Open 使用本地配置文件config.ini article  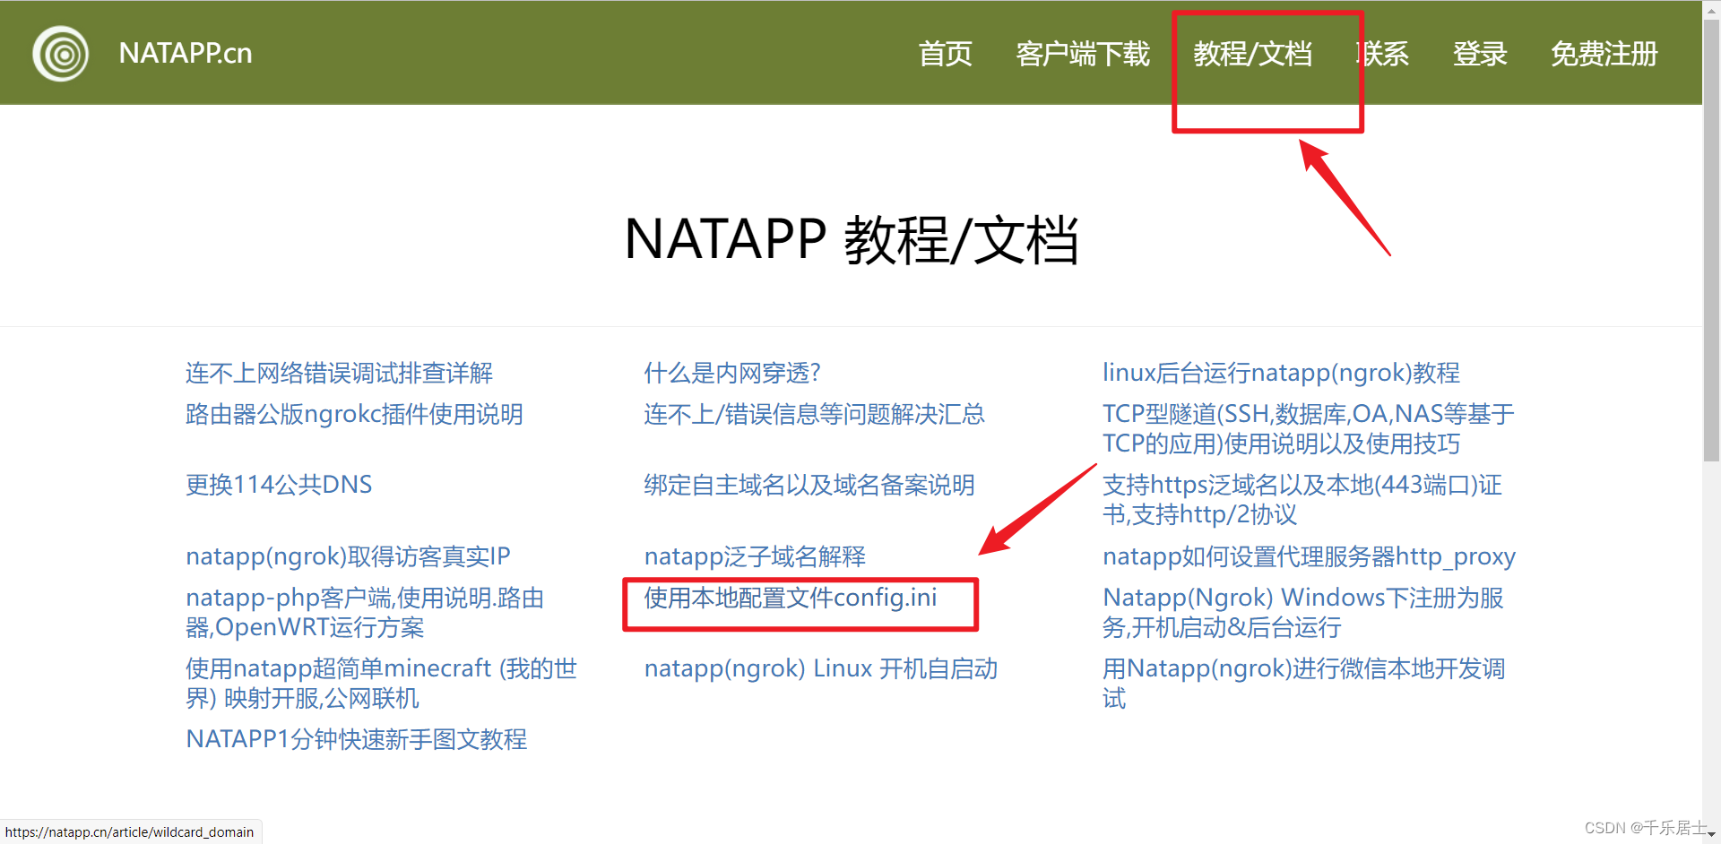[790, 598]
